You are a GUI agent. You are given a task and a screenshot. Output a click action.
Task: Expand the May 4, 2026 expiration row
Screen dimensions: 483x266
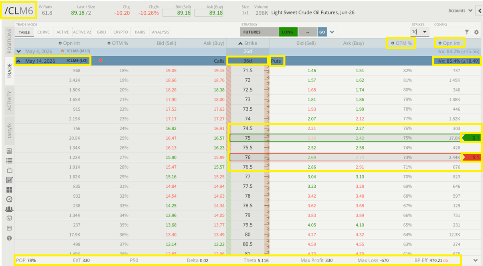click(19, 51)
